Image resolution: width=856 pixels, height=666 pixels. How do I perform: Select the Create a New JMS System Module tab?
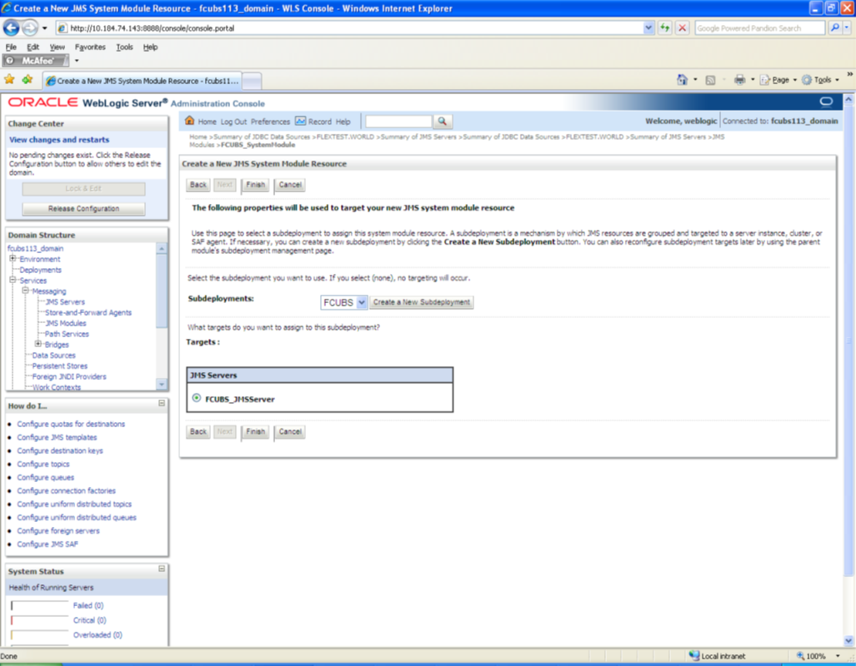pos(142,81)
